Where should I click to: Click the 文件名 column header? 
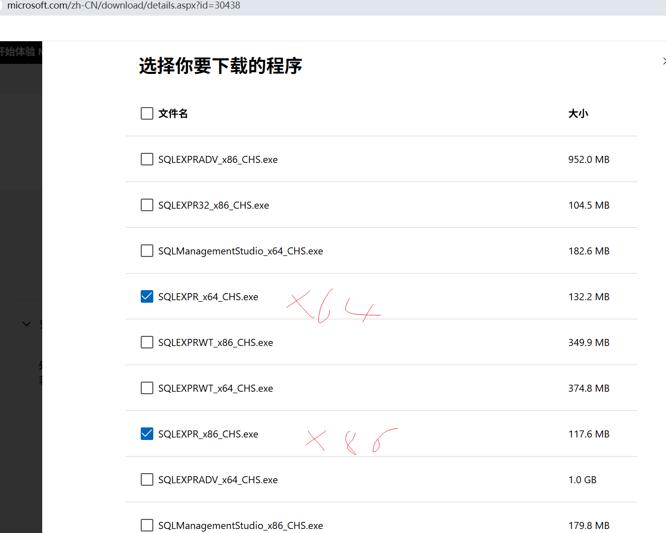click(173, 114)
